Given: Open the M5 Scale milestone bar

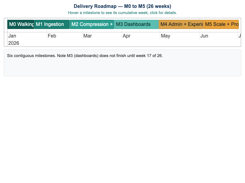Looking at the screenshot, I should (x=221, y=24).
